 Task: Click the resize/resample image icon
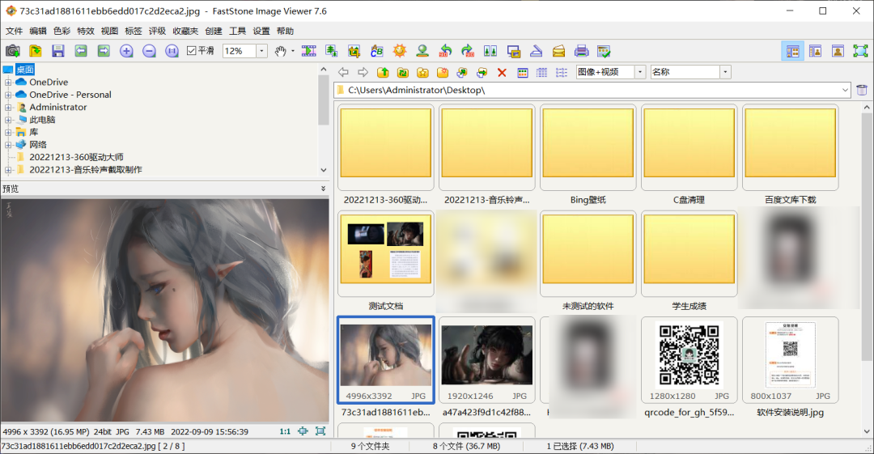coord(332,51)
